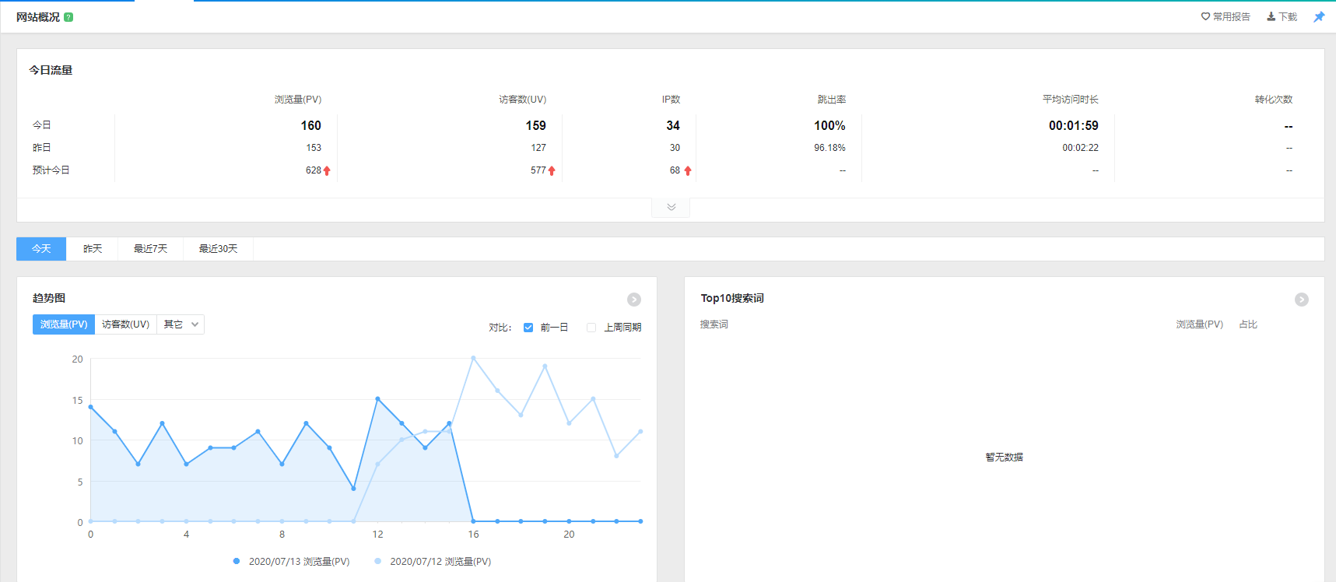
Task: Check the 上周同期 comparison checkbox
Action: click(591, 328)
